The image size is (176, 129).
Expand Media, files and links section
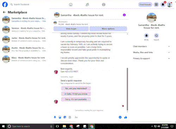tap(151, 52)
